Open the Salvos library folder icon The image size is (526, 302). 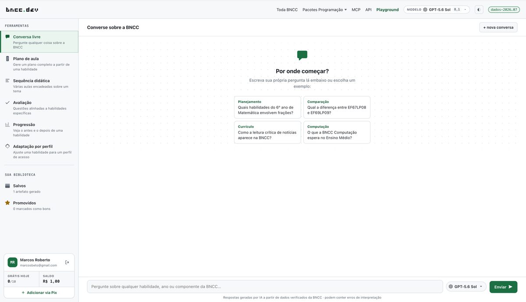7,186
